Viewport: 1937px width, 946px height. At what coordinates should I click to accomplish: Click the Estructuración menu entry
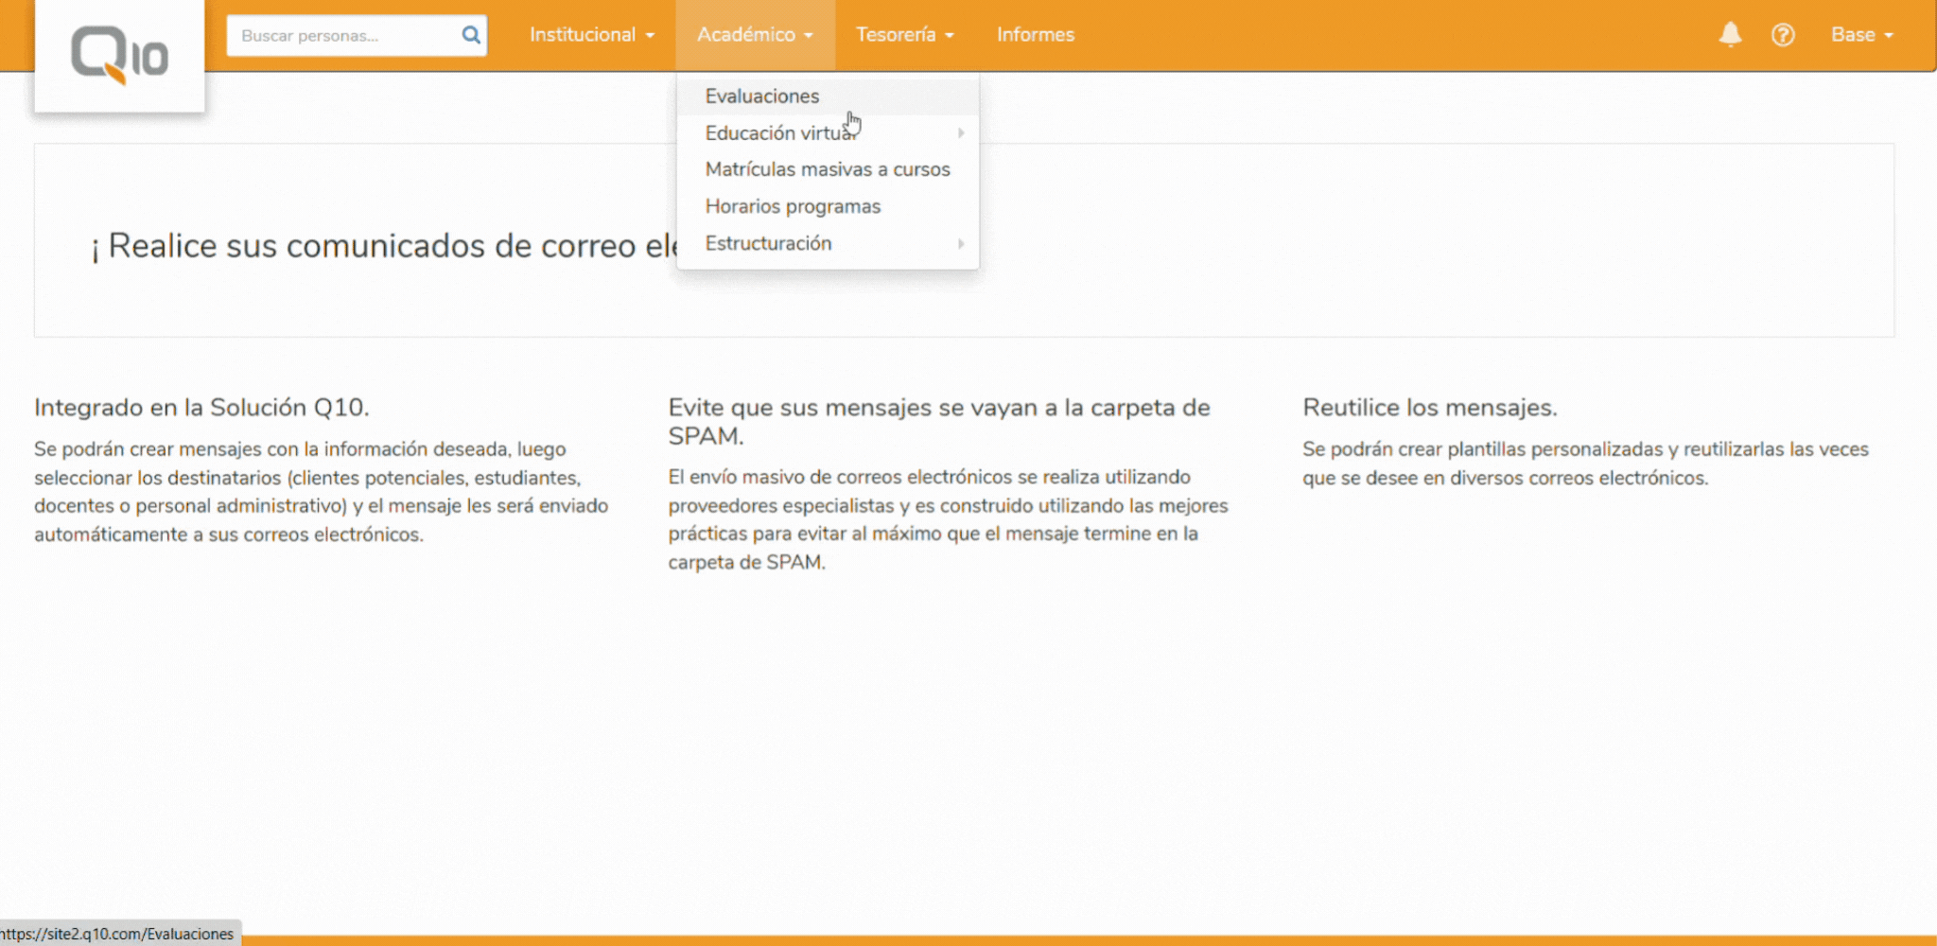point(769,243)
